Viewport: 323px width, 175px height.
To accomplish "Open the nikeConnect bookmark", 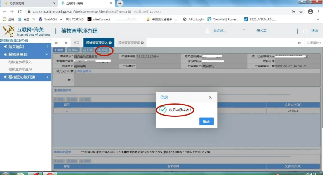I will [x=99, y=19].
